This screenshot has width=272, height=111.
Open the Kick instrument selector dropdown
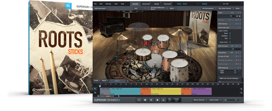pos(140,8)
